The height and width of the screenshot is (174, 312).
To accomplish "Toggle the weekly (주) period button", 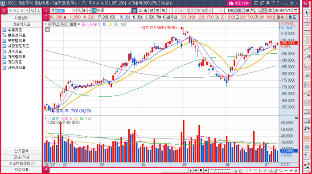I will point(140,10).
